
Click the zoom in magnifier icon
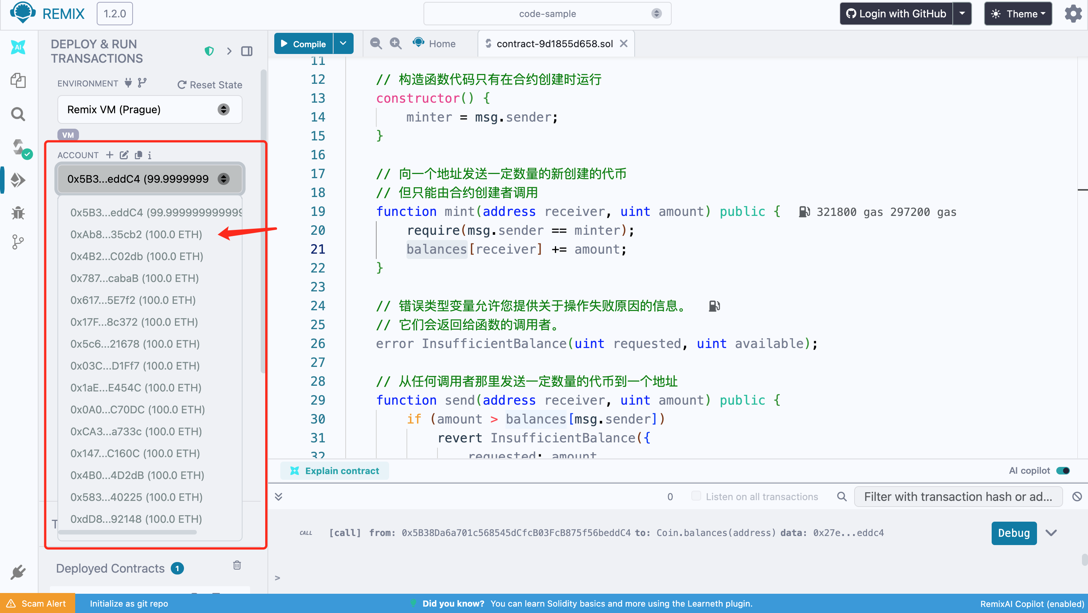coord(395,43)
